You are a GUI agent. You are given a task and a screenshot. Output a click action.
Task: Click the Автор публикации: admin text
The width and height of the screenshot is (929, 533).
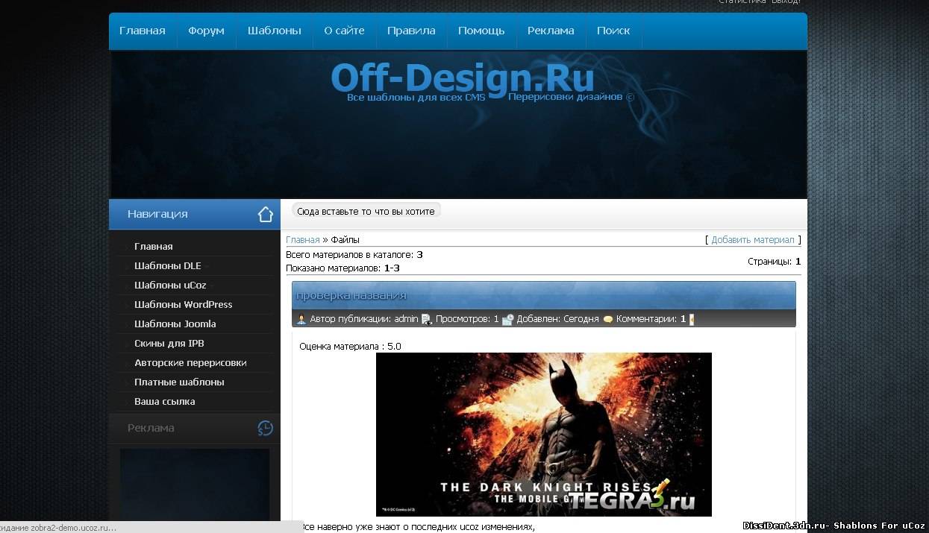[364, 319]
